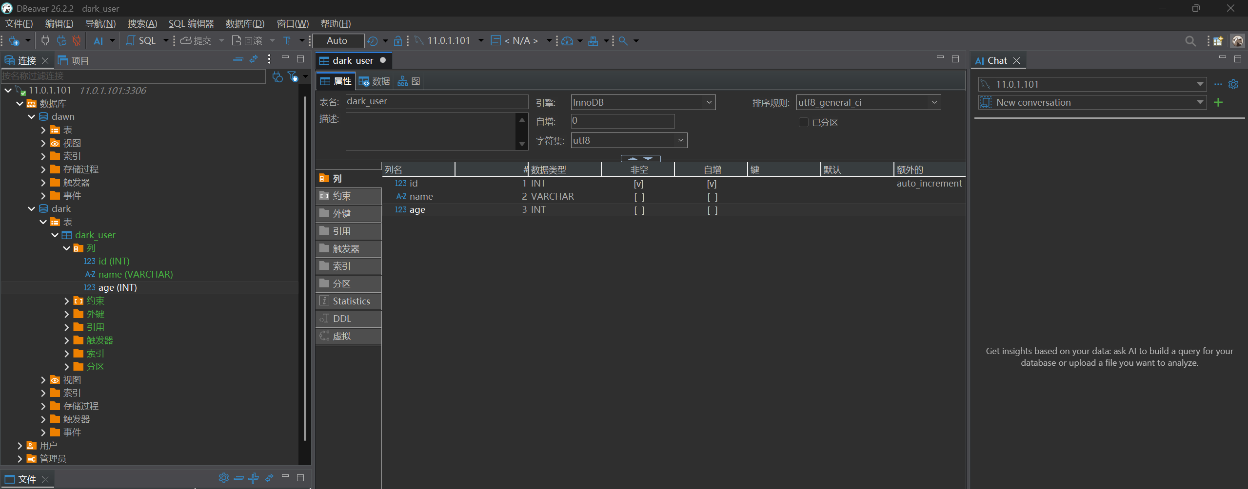Toggle 非空 checkbox for the id column
Screen dimensions: 1248x489
[x=639, y=184]
